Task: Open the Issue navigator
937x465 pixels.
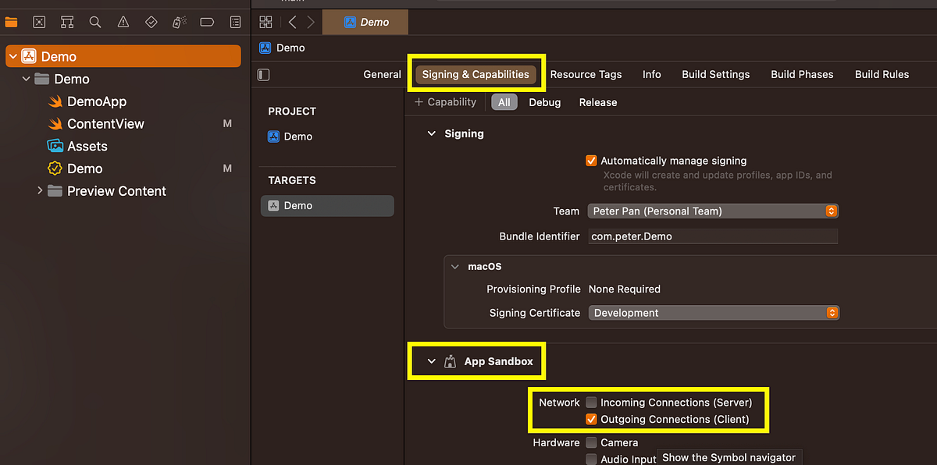Action: [123, 22]
